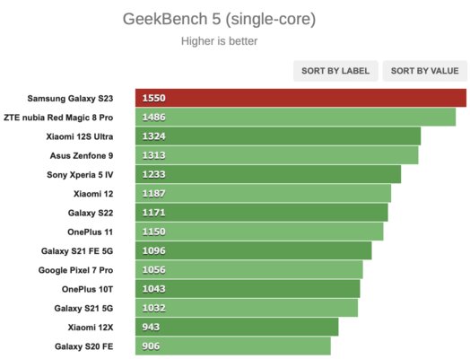Click the Galaxy S21 5G bar showing 1032

point(247,308)
